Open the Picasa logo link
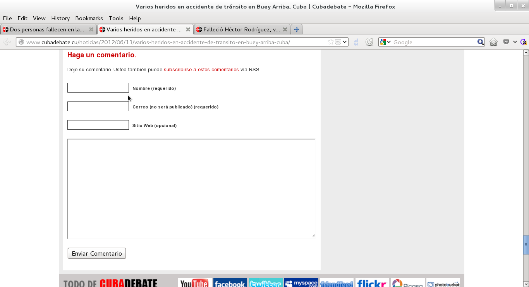 point(408,283)
